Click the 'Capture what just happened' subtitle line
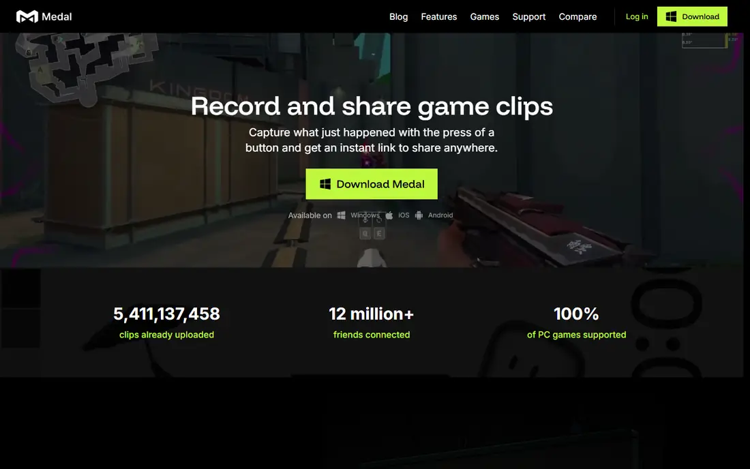Viewport: 750px width, 469px height. tap(372, 132)
